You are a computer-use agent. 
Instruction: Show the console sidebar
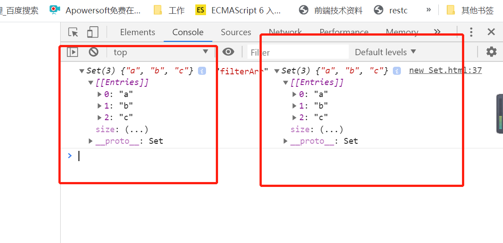click(73, 52)
